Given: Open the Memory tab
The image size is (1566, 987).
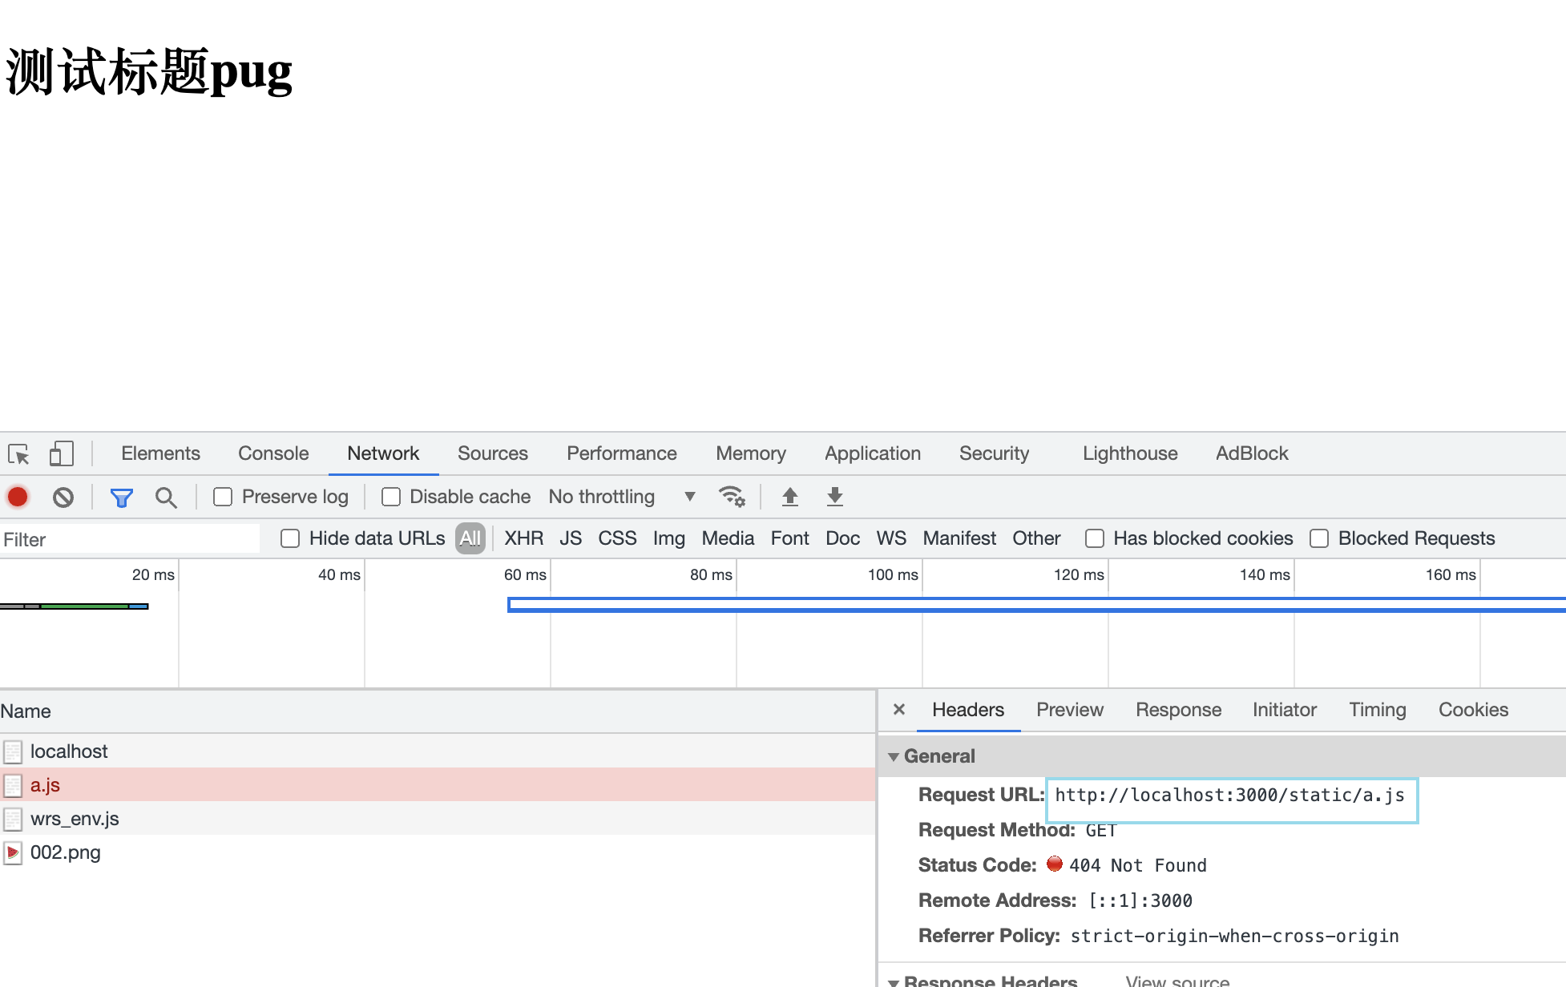Looking at the screenshot, I should (x=751, y=453).
